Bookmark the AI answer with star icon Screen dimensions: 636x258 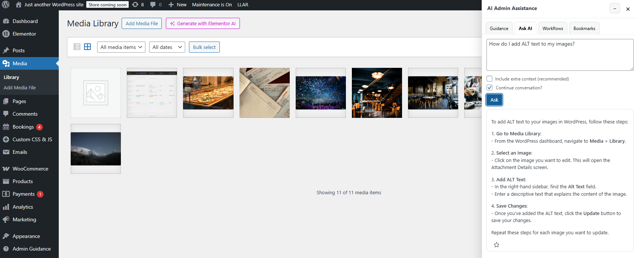(497, 245)
